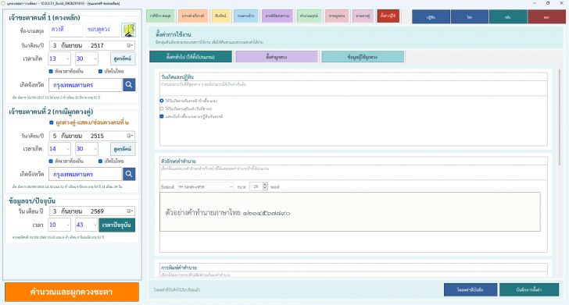The image size is (569, 305).
Task: Click the settings panel vertical scrollbar
Action: coord(559,116)
